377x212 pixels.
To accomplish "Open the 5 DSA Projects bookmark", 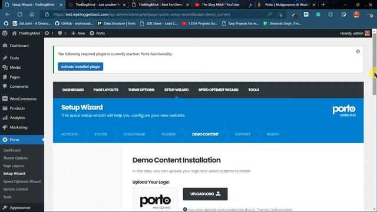I will click(x=200, y=24).
